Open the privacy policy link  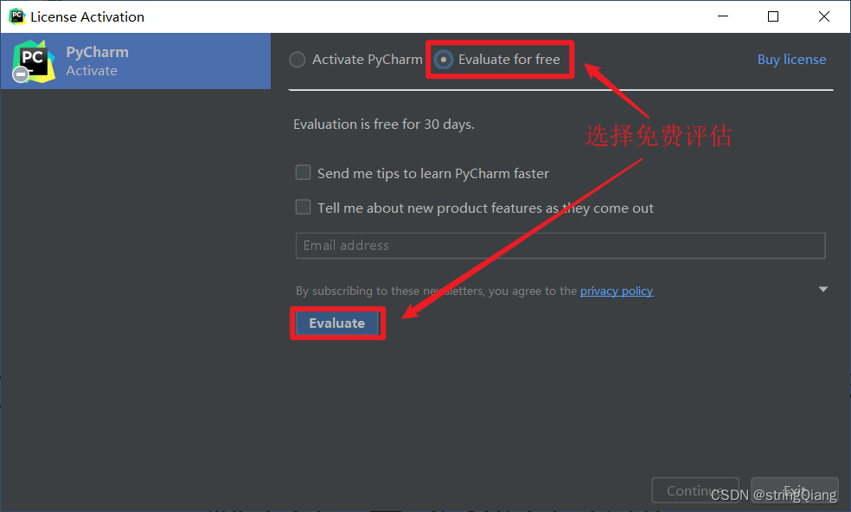pos(617,291)
